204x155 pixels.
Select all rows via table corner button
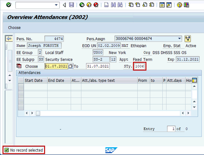tap(21, 80)
